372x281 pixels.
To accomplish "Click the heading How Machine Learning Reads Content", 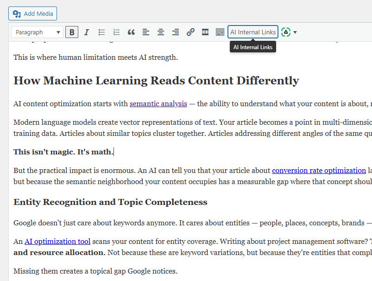I will [156, 81].
